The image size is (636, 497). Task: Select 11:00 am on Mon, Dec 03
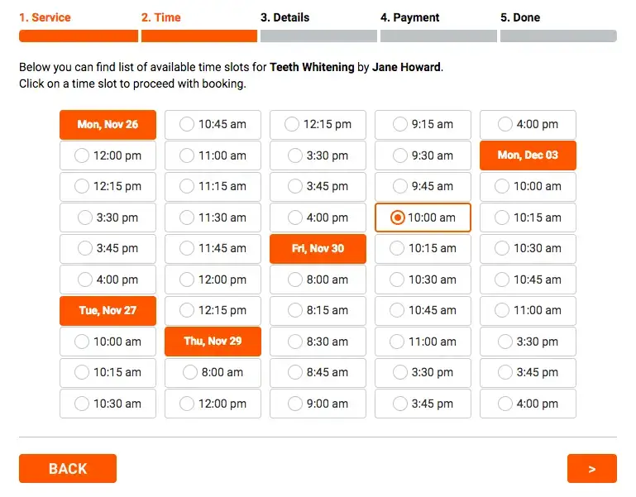point(528,310)
